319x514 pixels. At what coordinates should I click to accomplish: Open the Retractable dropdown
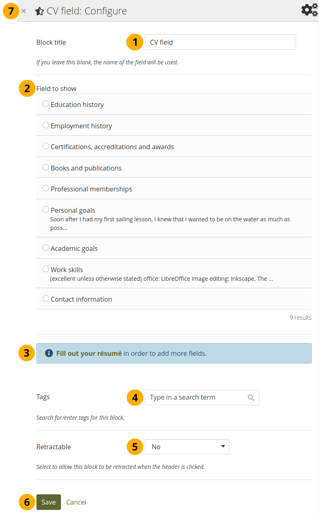click(x=187, y=447)
